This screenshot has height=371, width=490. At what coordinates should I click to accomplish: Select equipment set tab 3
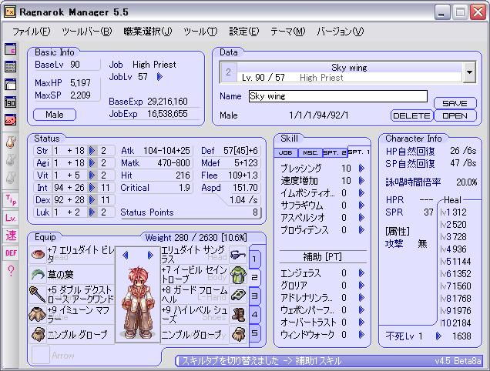tap(255, 296)
